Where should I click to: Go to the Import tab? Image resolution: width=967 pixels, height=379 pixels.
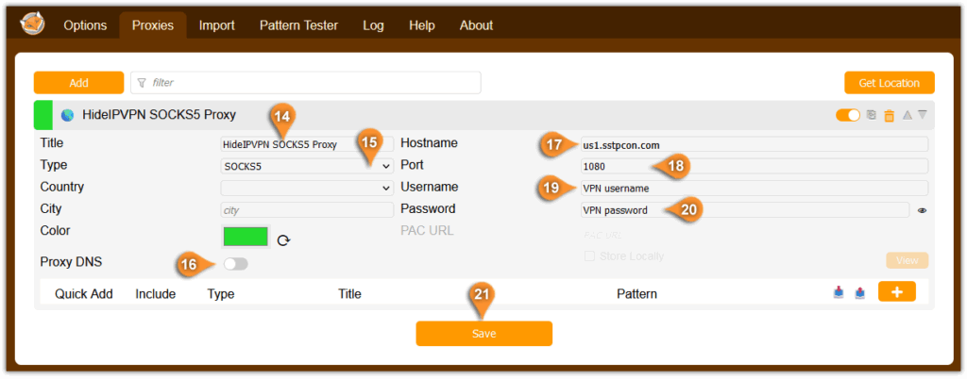click(x=216, y=25)
